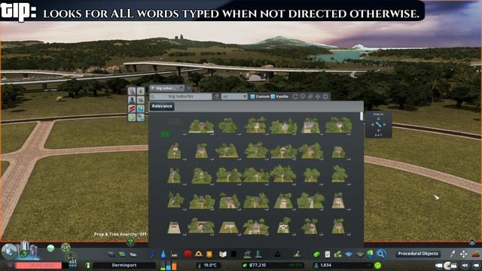The width and height of the screenshot is (482, 271).
Task: Activate the Move It arrows tool
Action: click(464, 254)
